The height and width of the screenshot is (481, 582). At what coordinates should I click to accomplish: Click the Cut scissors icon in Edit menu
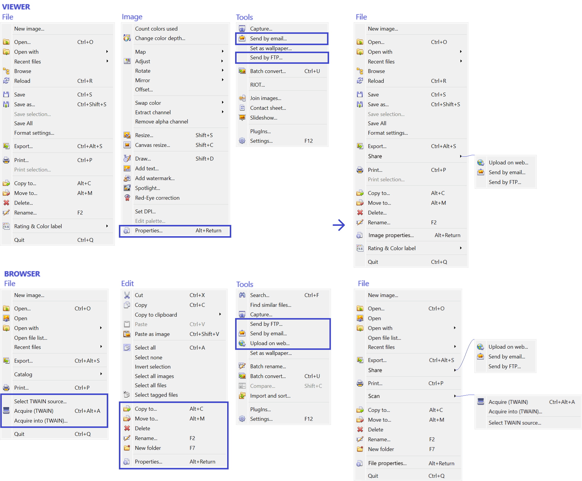(127, 295)
